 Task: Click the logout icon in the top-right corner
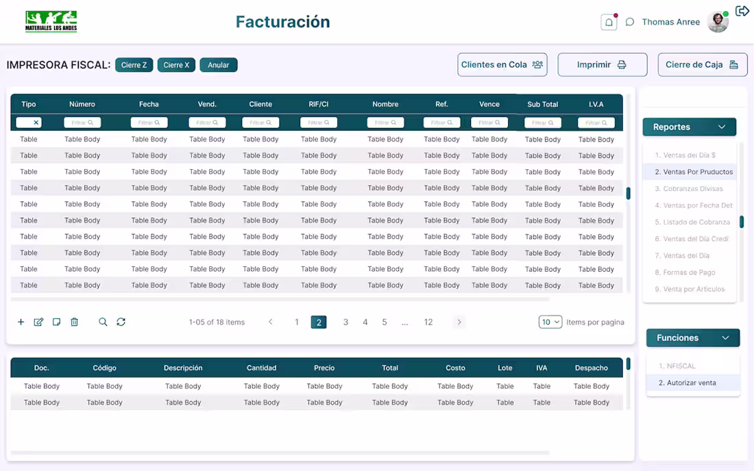click(x=742, y=11)
